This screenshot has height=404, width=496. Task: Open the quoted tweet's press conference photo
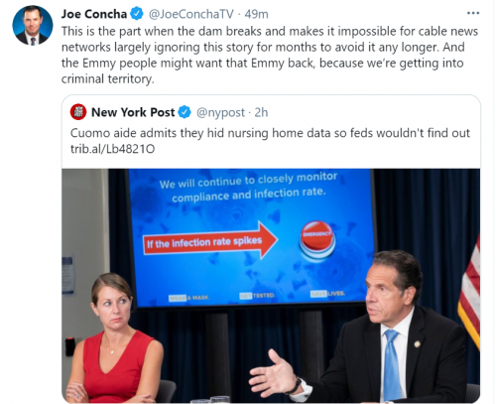click(x=271, y=286)
